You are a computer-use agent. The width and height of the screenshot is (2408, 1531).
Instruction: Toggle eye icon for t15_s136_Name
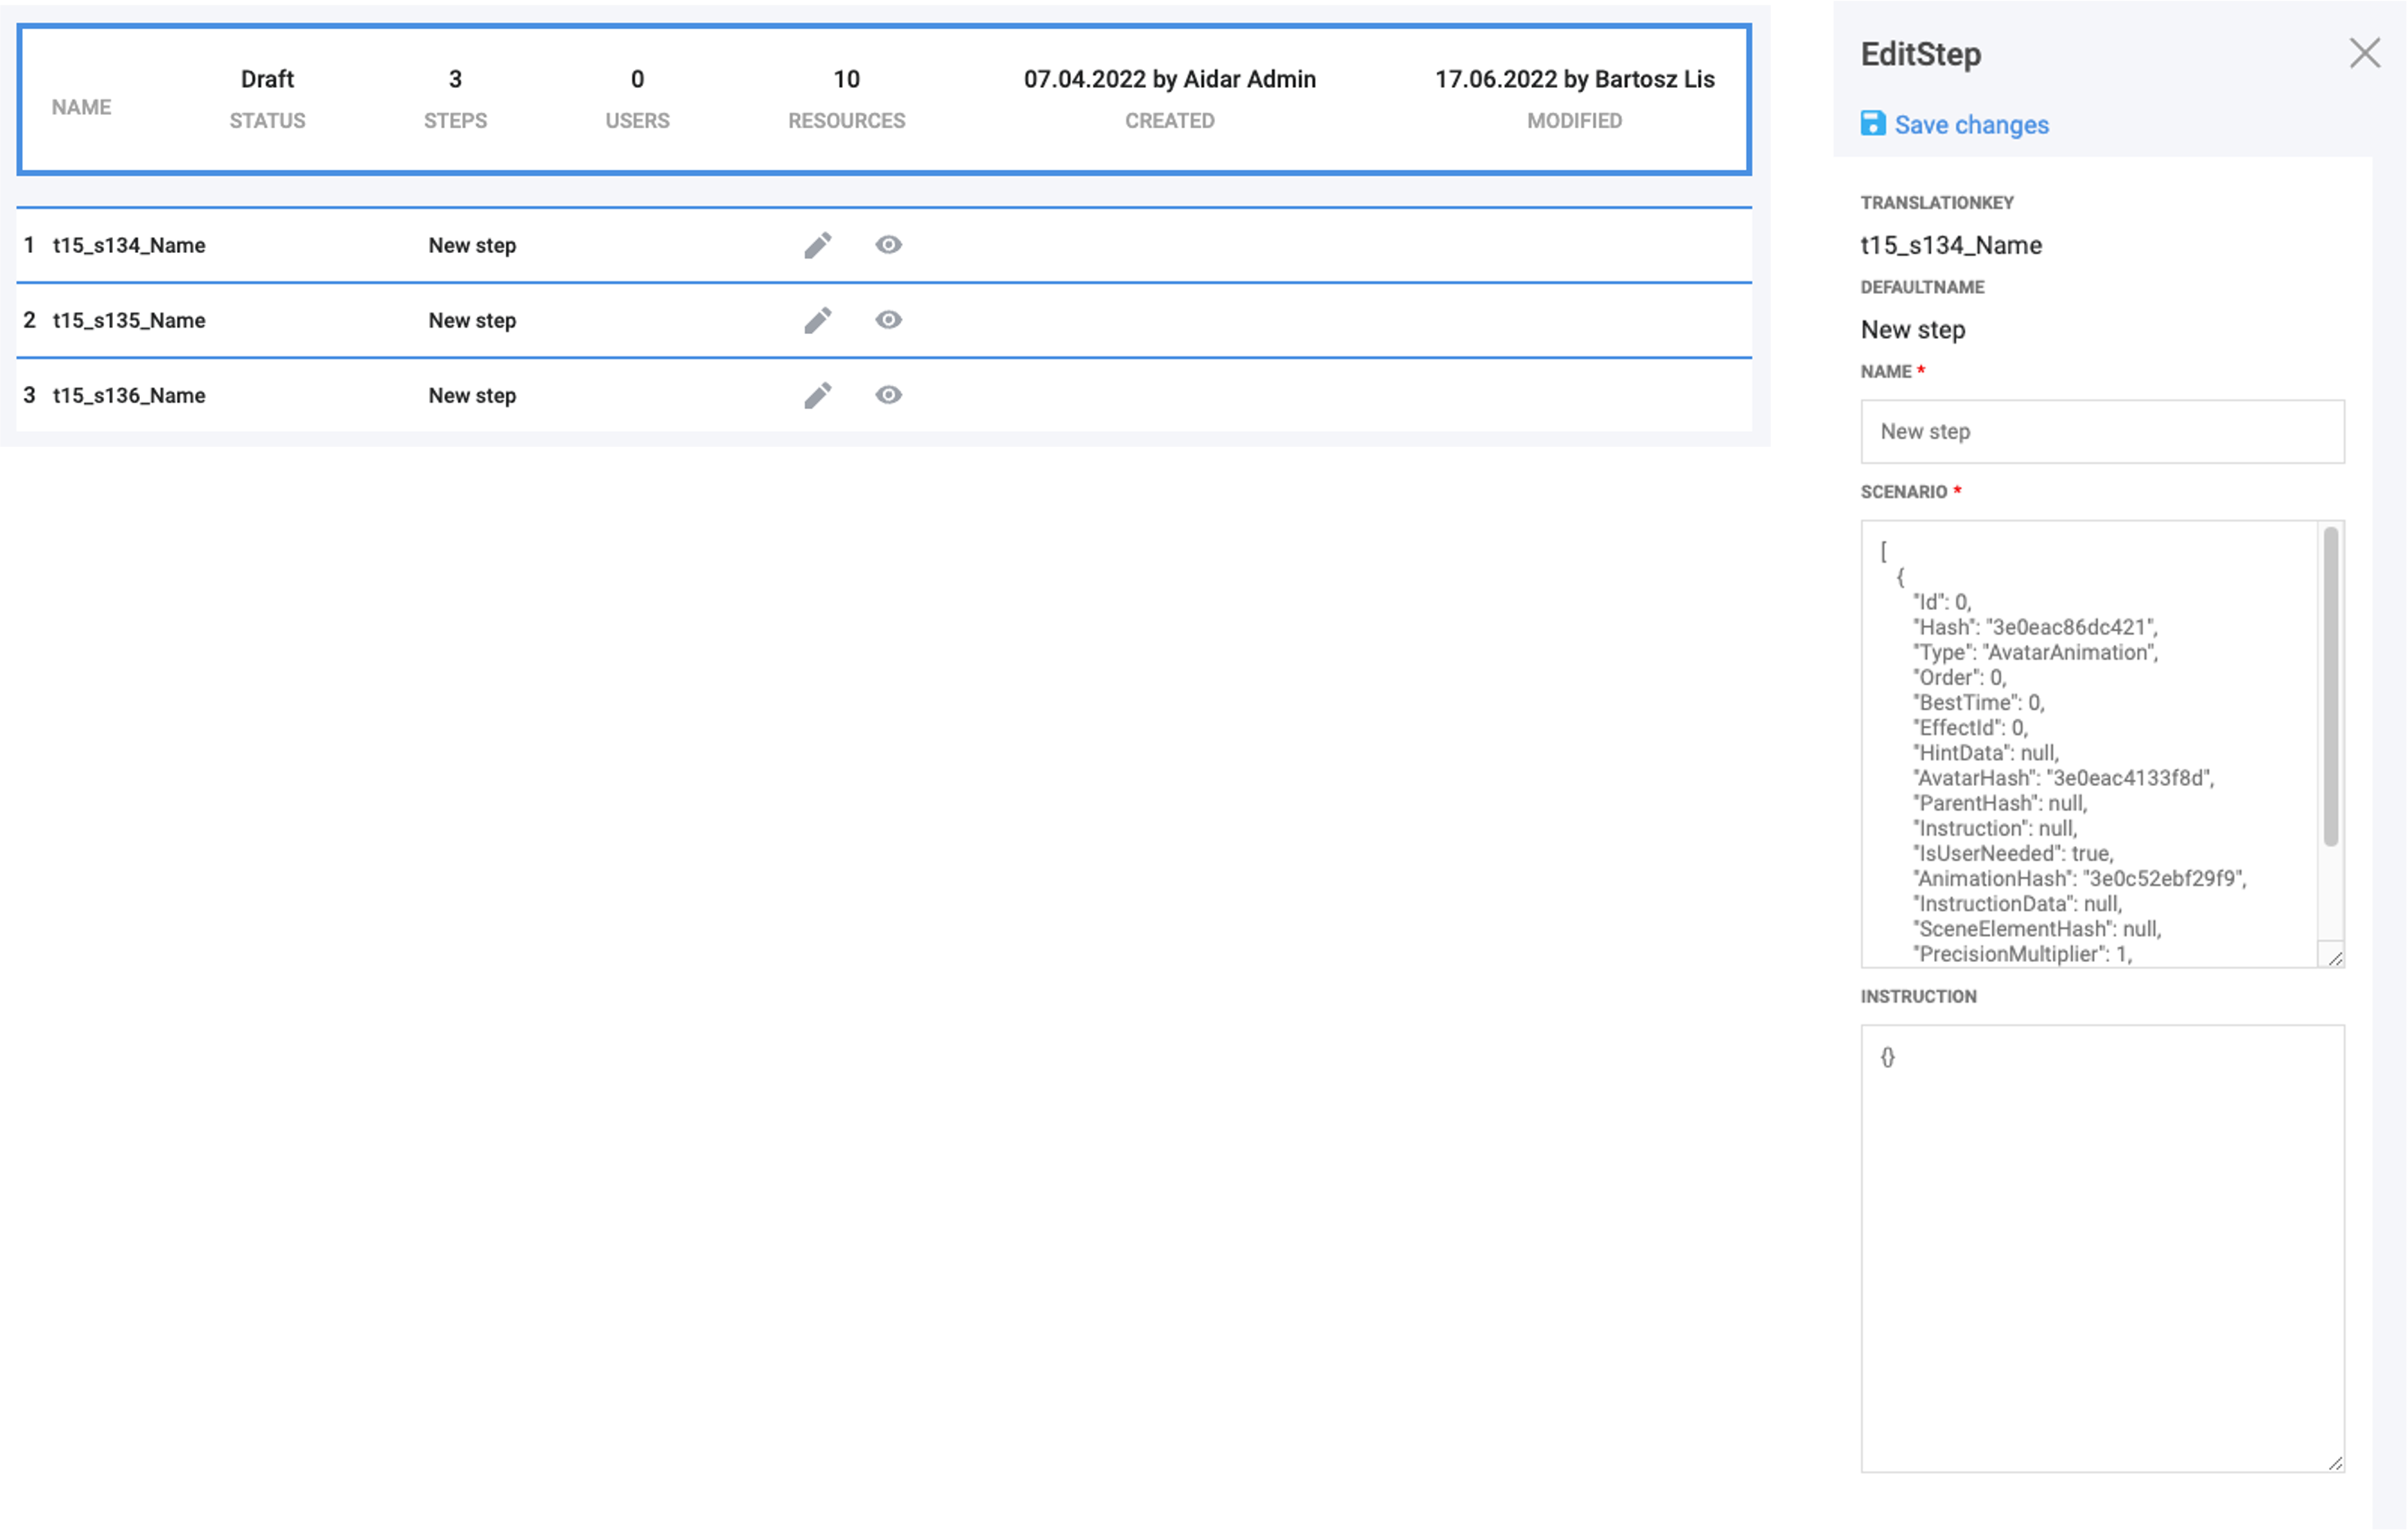pos(888,395)
